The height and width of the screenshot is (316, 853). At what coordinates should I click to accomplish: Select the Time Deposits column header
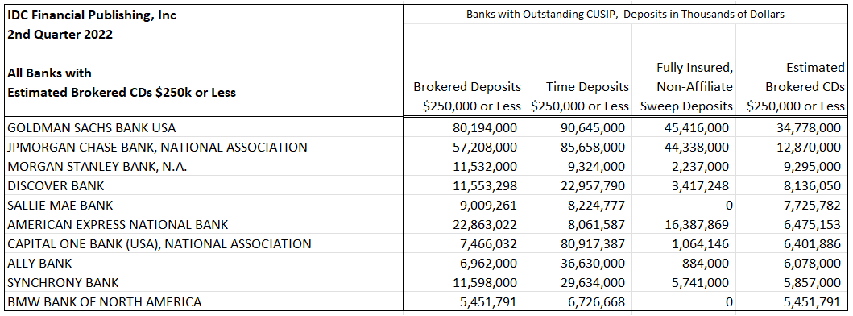580,97
